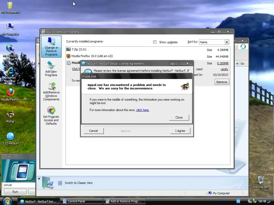The height and width of the screenshot is (205, 274).
Task: Click My Computer in Control Panel status bar
Action: point(219,193)
